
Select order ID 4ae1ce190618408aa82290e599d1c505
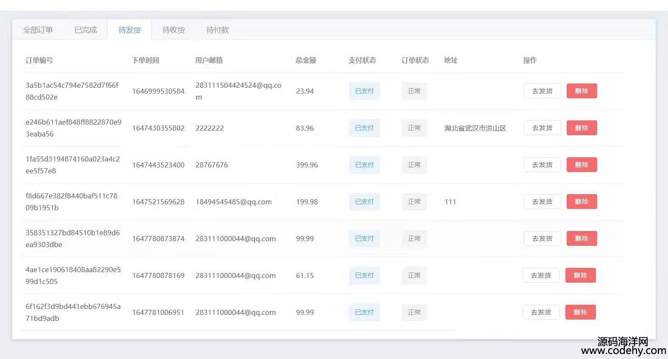click(73, 276)
